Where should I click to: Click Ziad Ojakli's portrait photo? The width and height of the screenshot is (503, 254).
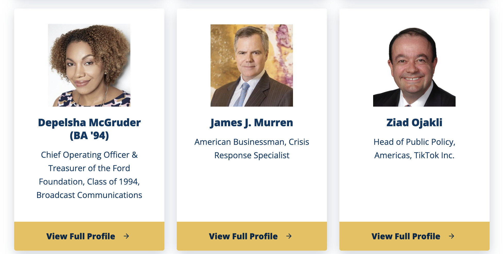pos(414,65)
